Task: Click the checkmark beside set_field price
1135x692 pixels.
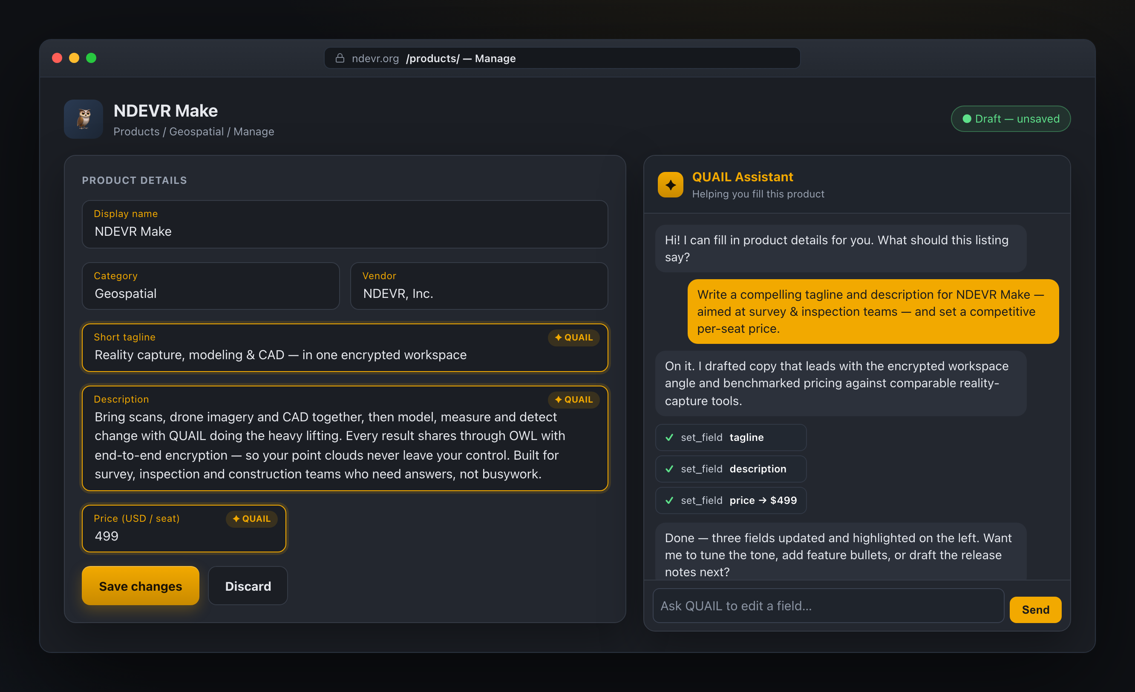Action: tap(669, 500)
